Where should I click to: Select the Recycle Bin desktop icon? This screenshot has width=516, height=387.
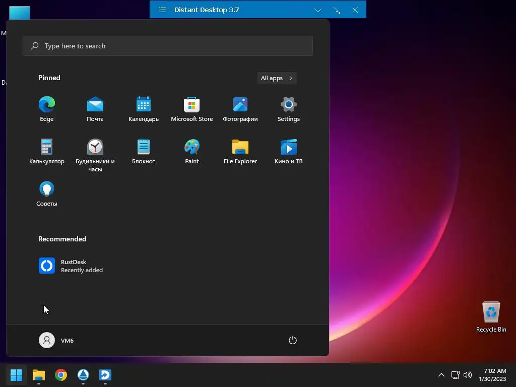click(x=491, y=317)
